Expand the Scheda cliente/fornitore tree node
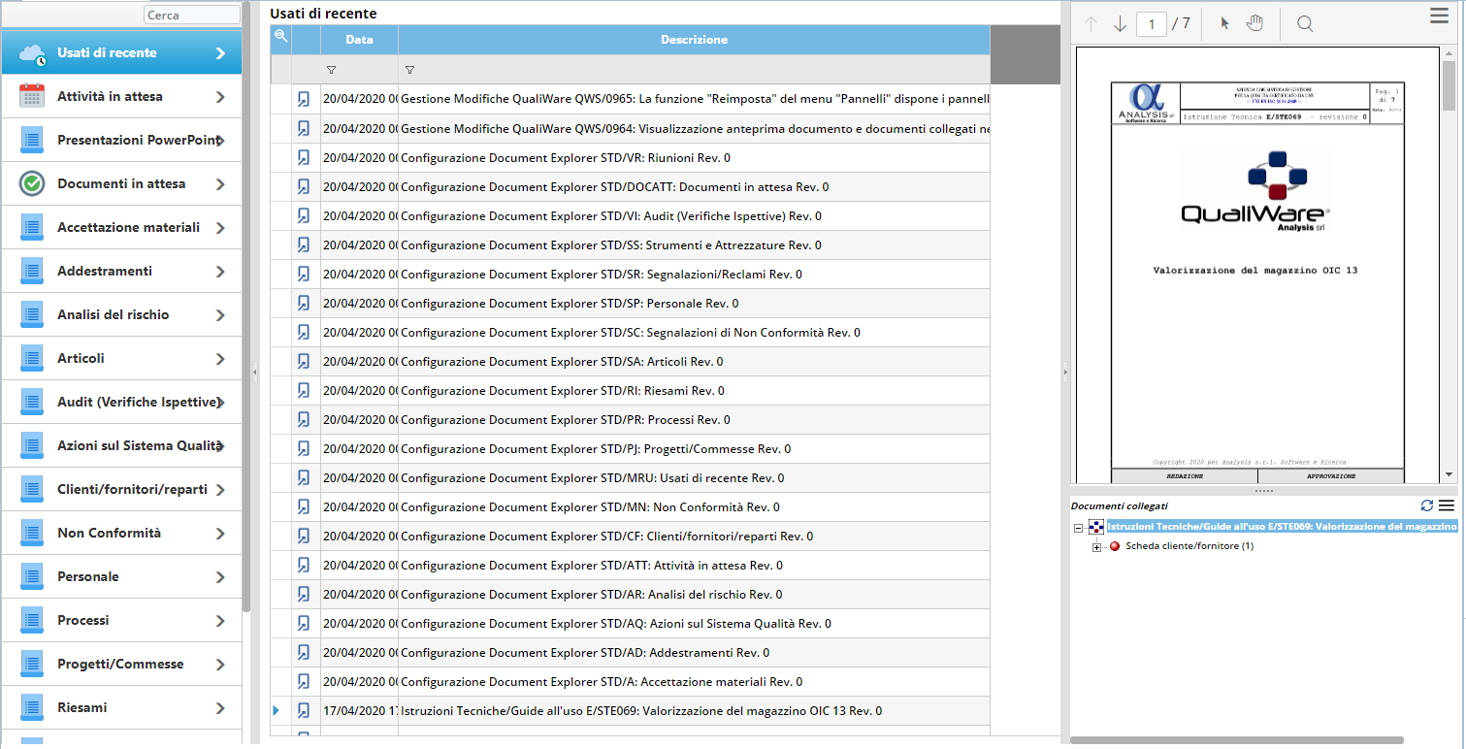Image resolution: width=1466 pixels, height=749 pixels. [1097, 546]
